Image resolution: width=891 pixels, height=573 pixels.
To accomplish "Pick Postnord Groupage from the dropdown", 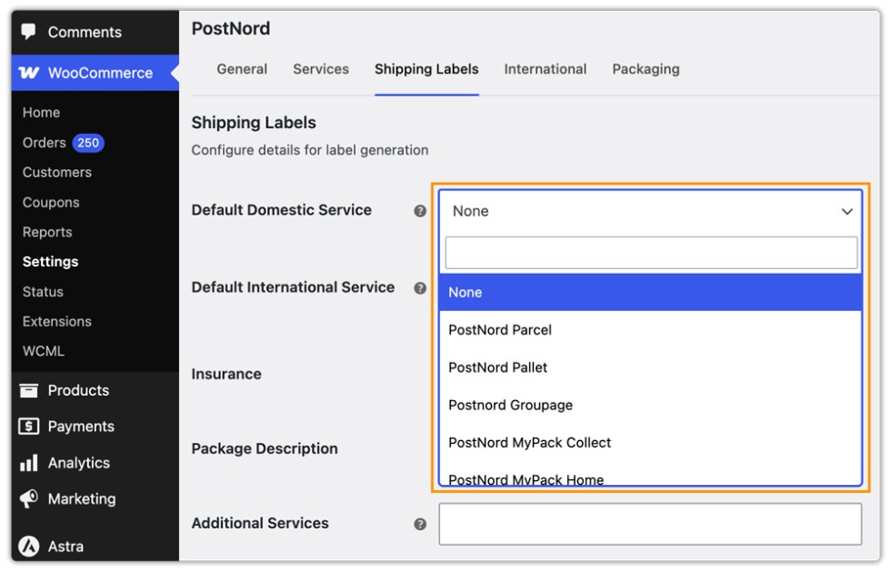I will coord(650,405).
